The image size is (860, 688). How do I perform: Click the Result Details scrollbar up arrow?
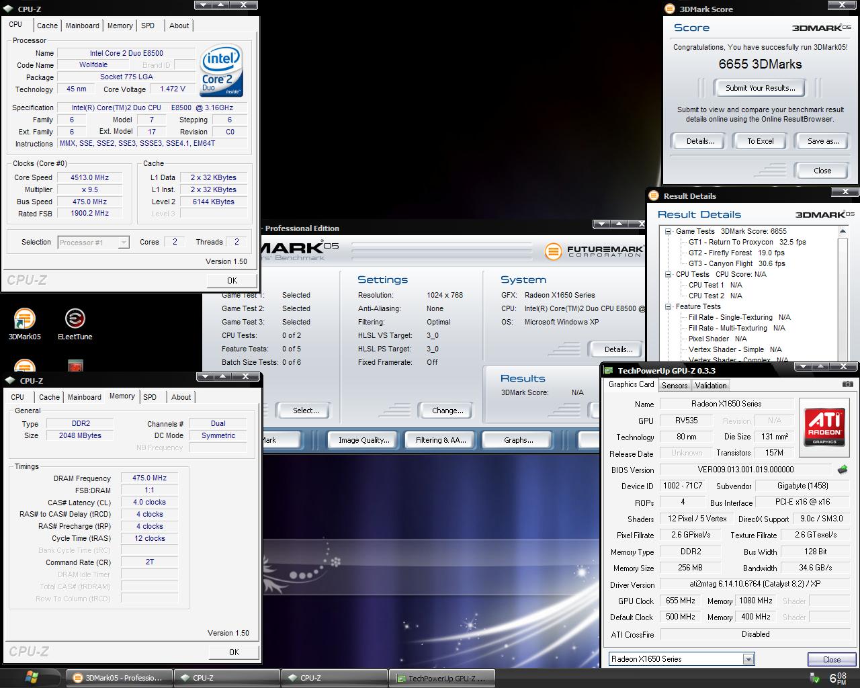pyautogui.click(x=843, y=231)
